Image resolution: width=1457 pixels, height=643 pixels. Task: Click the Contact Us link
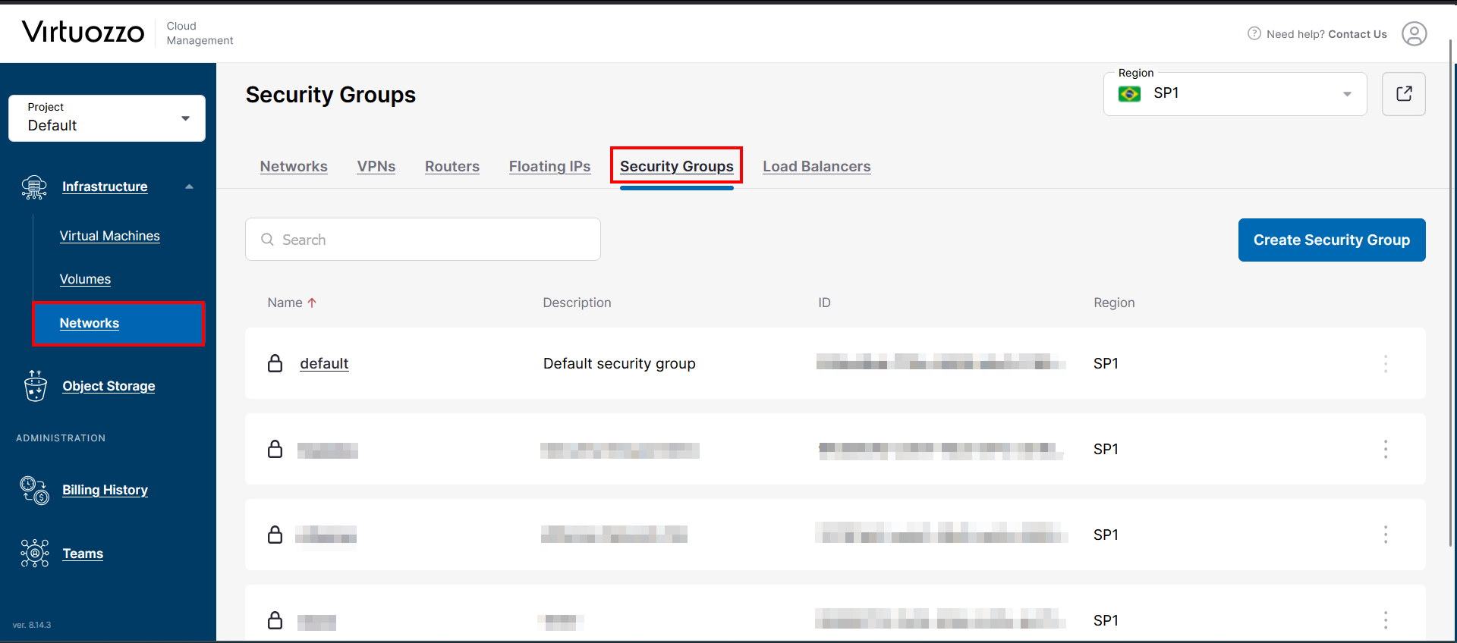pos(1358,34)
